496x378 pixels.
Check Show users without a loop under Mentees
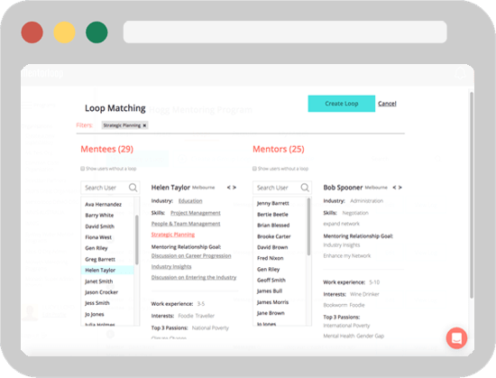[x=83, y=169]
